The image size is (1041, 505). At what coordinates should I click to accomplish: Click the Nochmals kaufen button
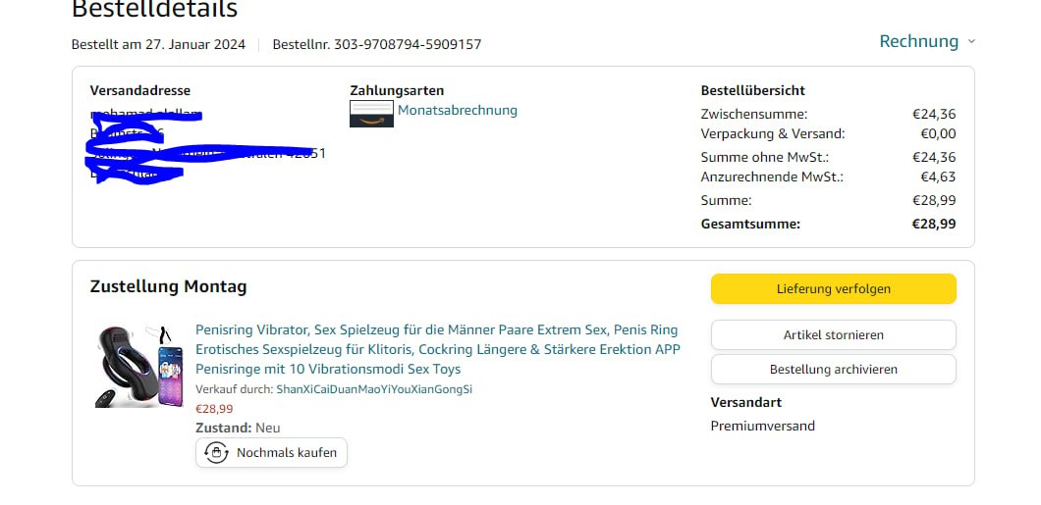click(271, 453)
